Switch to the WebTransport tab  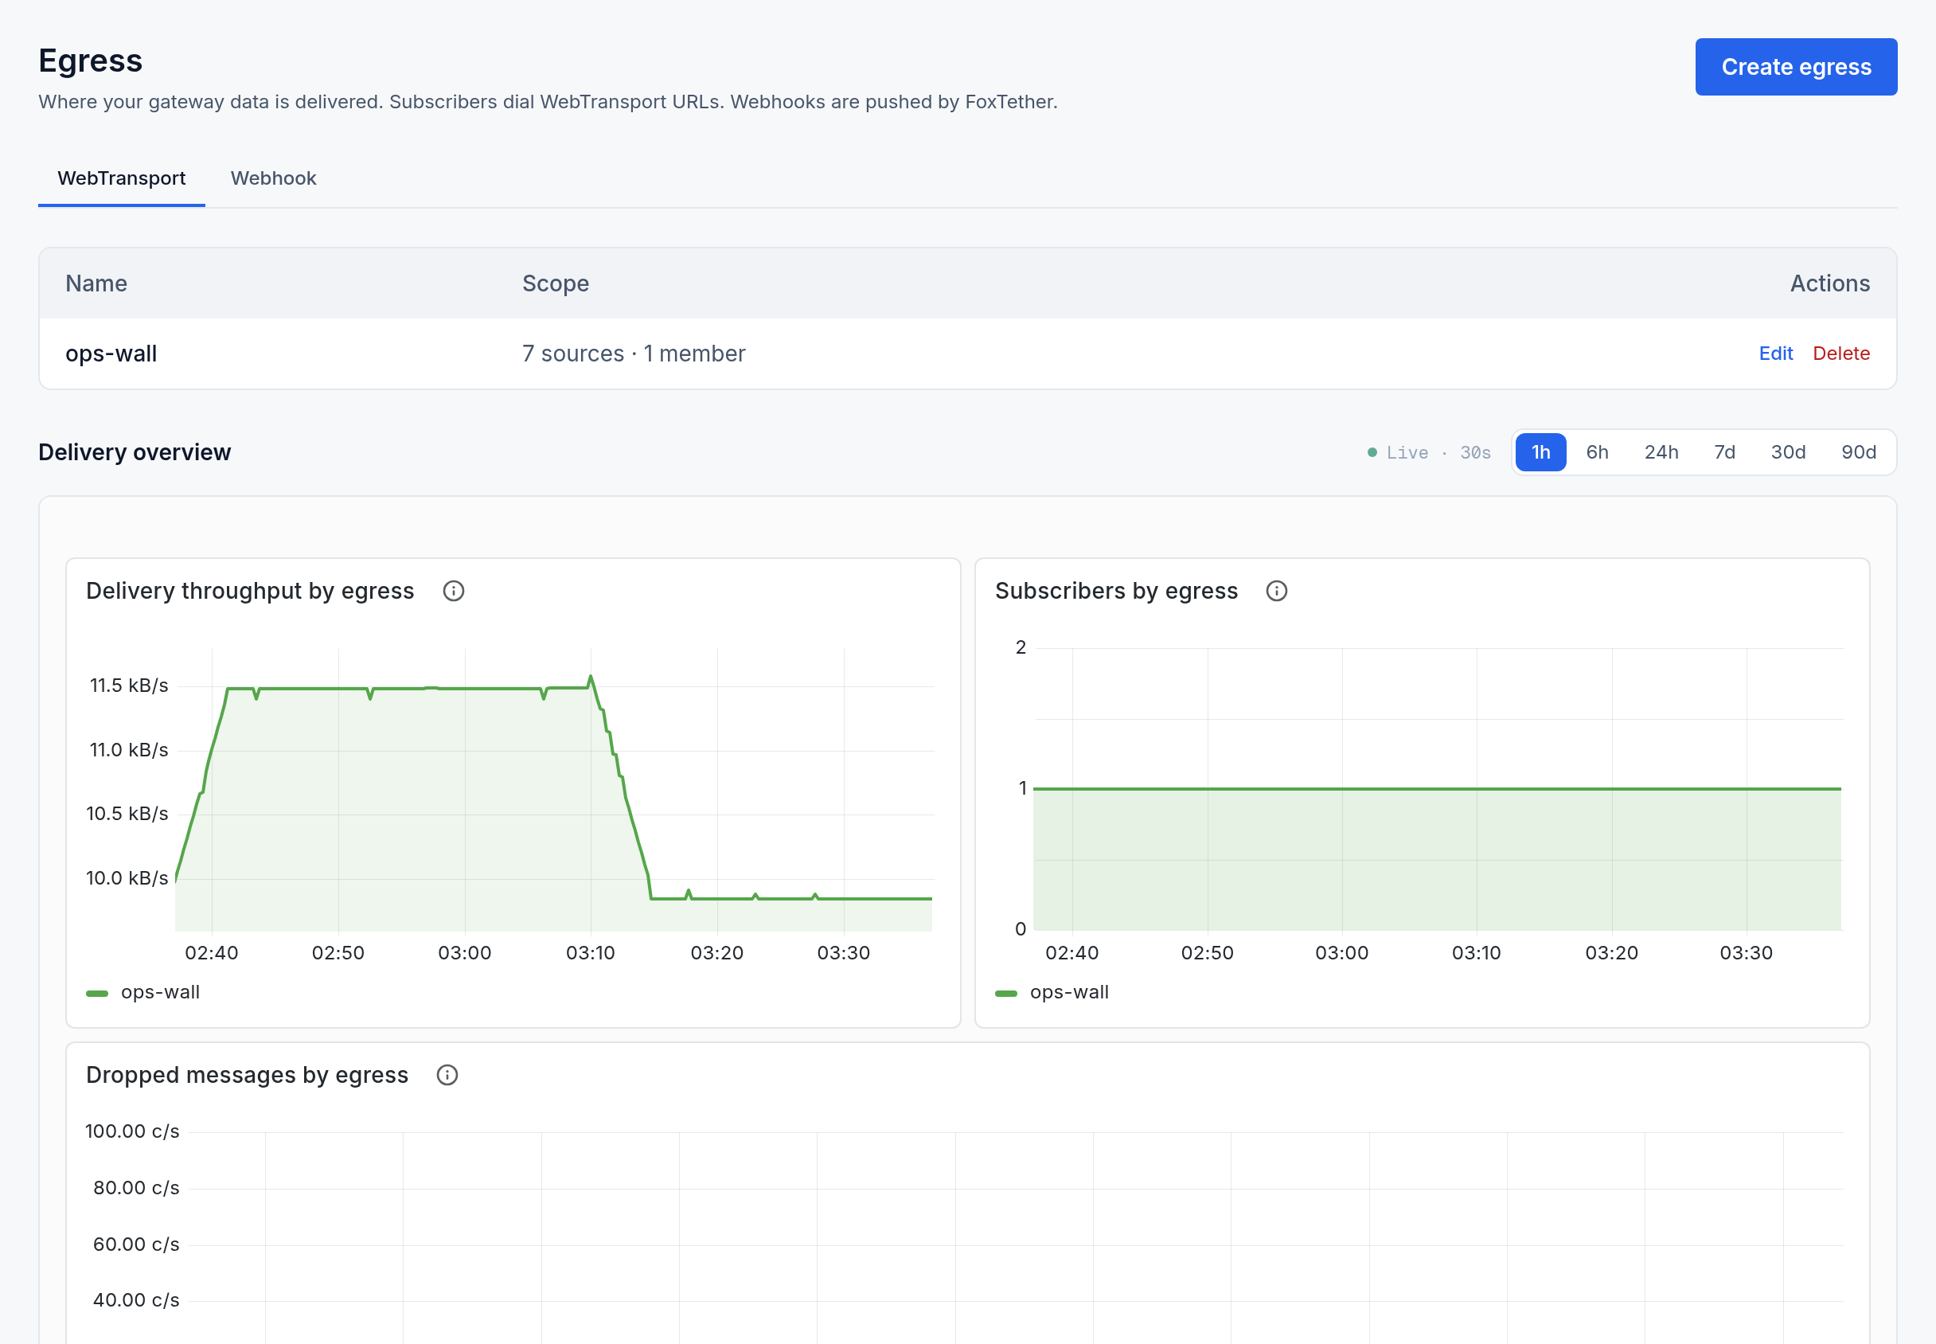click(121, 178)
